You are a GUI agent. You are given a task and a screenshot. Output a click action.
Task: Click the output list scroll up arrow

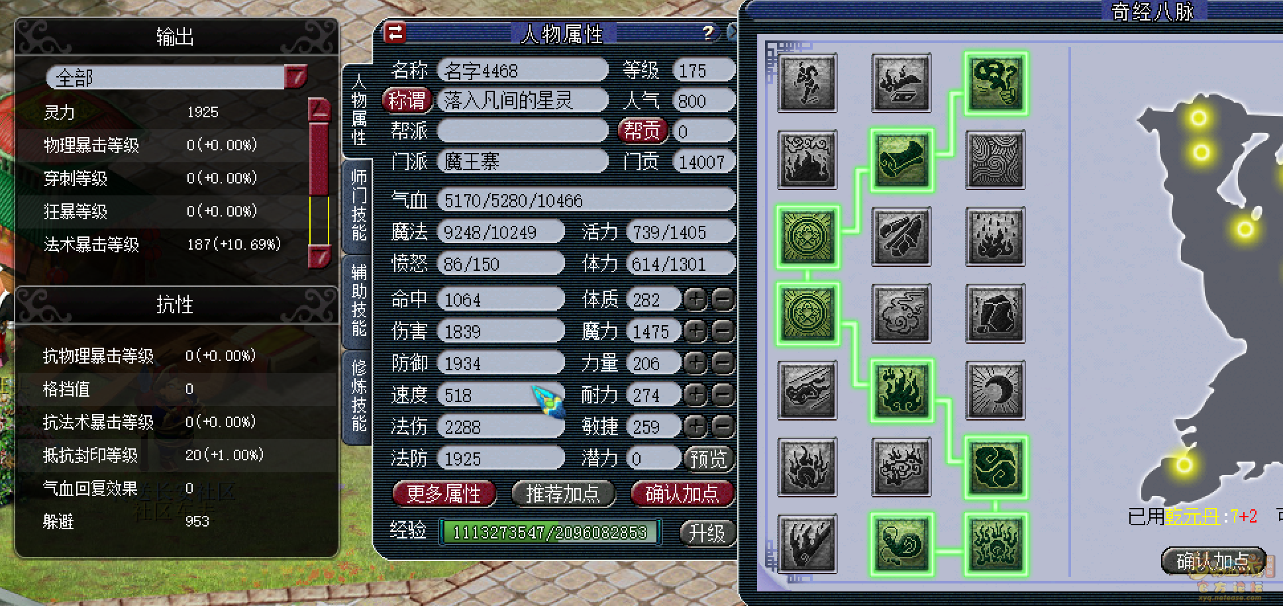click(319, 110)
